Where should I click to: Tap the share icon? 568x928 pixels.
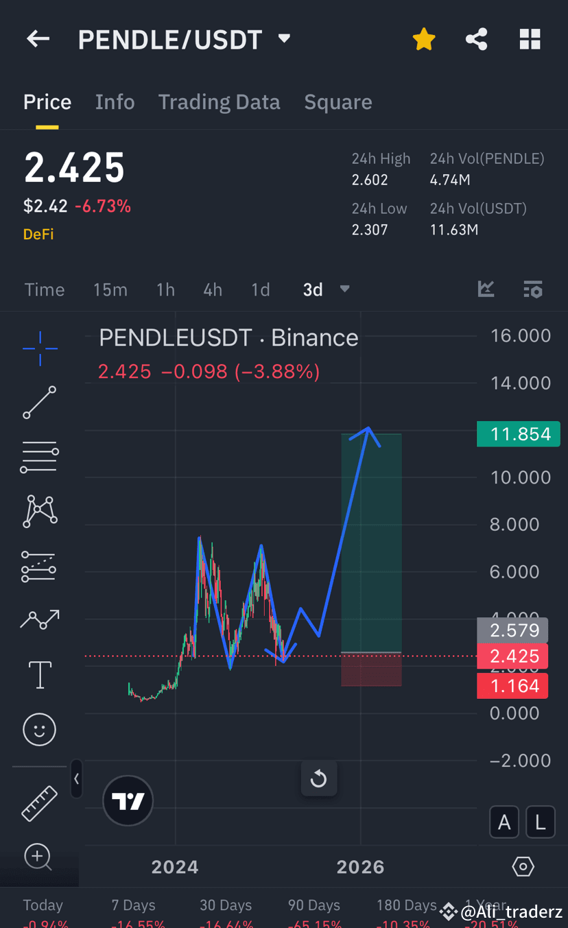coord(477,39)
